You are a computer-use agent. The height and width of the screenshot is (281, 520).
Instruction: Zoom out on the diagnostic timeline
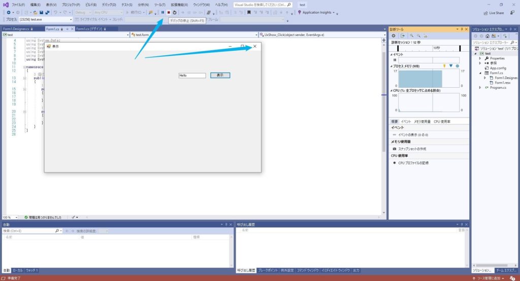coord(418,36)
